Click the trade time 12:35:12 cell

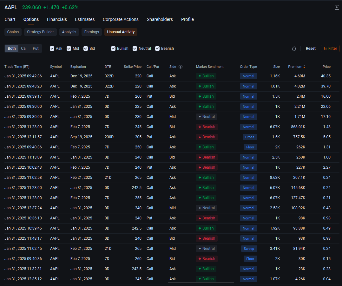[x=23, y=279]
